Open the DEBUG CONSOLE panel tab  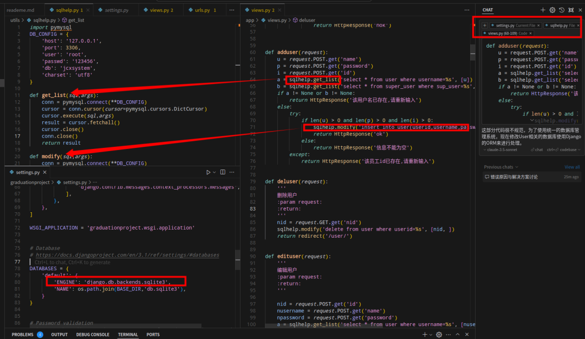point(93,335)
